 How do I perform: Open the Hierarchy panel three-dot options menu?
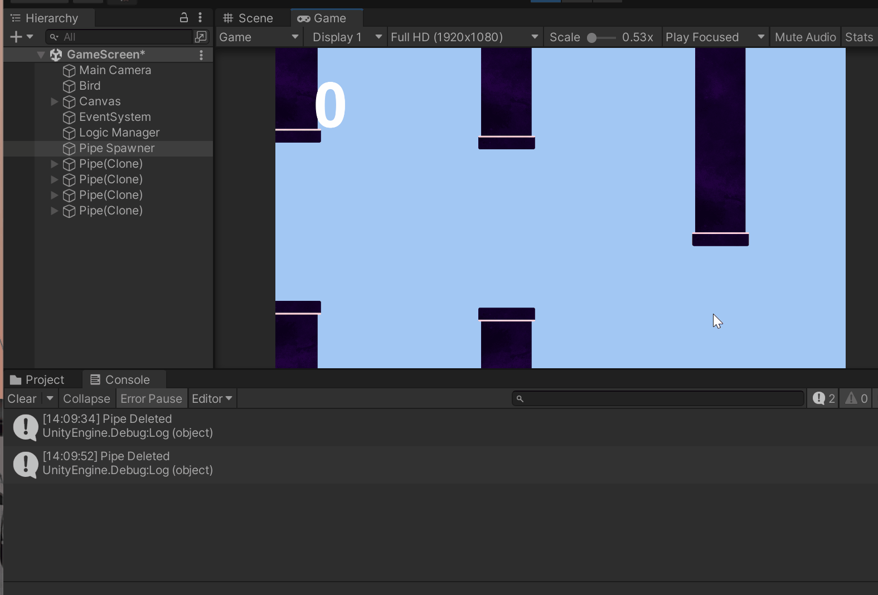200,18
